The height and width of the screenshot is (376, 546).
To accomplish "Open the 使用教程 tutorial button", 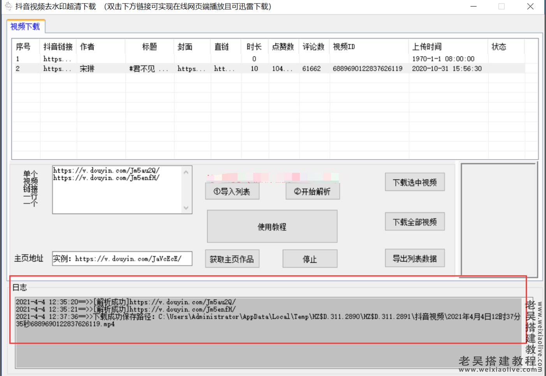I will click(x=272, y=227).
